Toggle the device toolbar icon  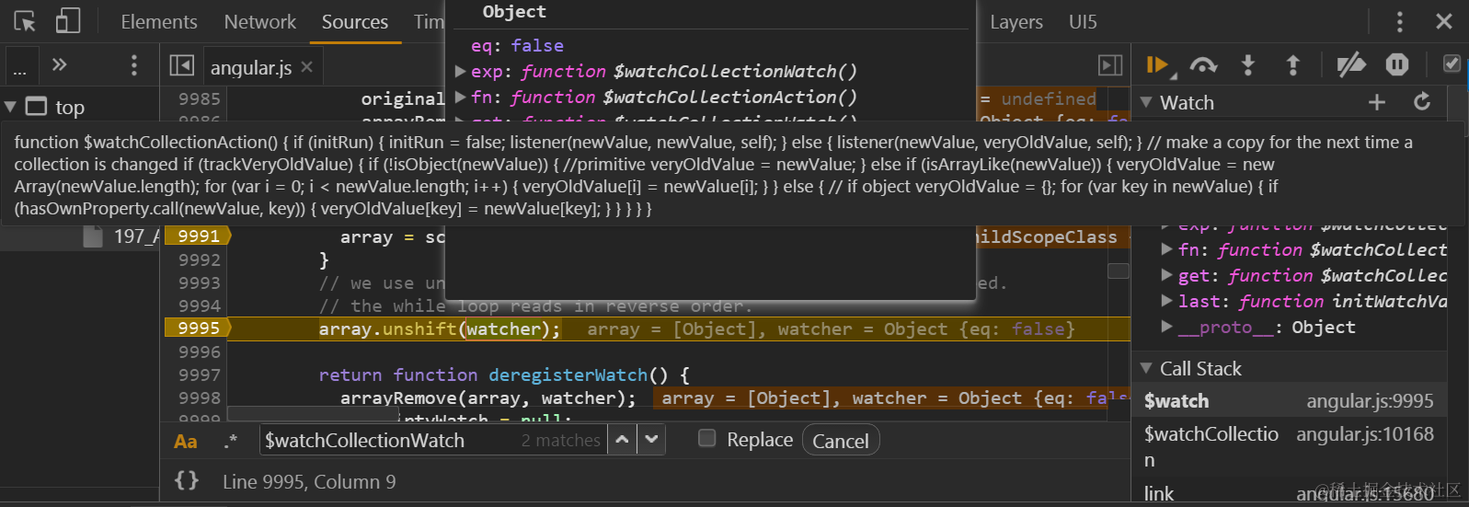[68, 21]
